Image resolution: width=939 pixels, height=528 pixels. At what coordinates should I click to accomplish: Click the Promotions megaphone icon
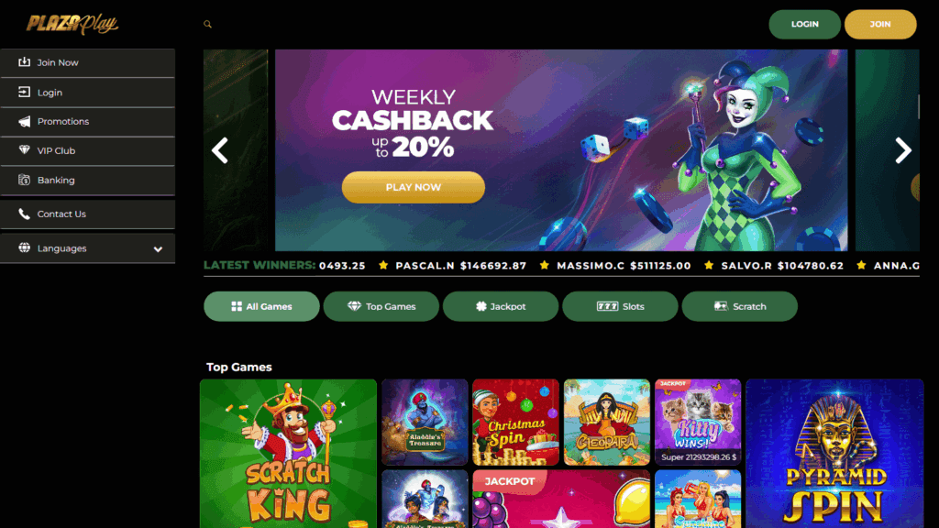[x=24, y=122]
